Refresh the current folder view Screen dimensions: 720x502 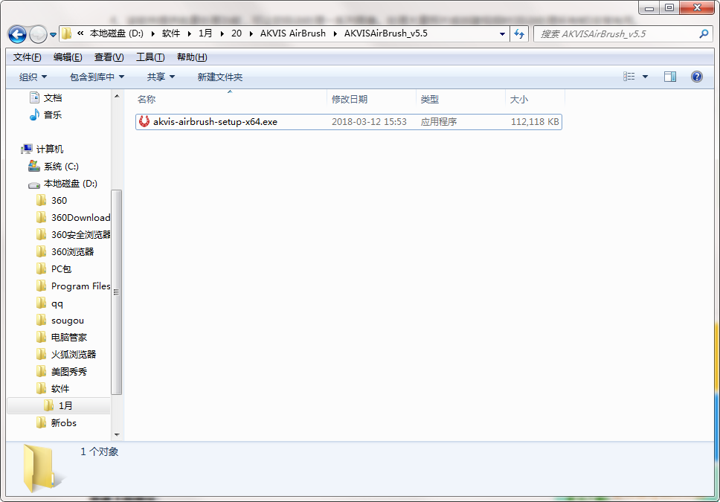[x=519, y=34]
